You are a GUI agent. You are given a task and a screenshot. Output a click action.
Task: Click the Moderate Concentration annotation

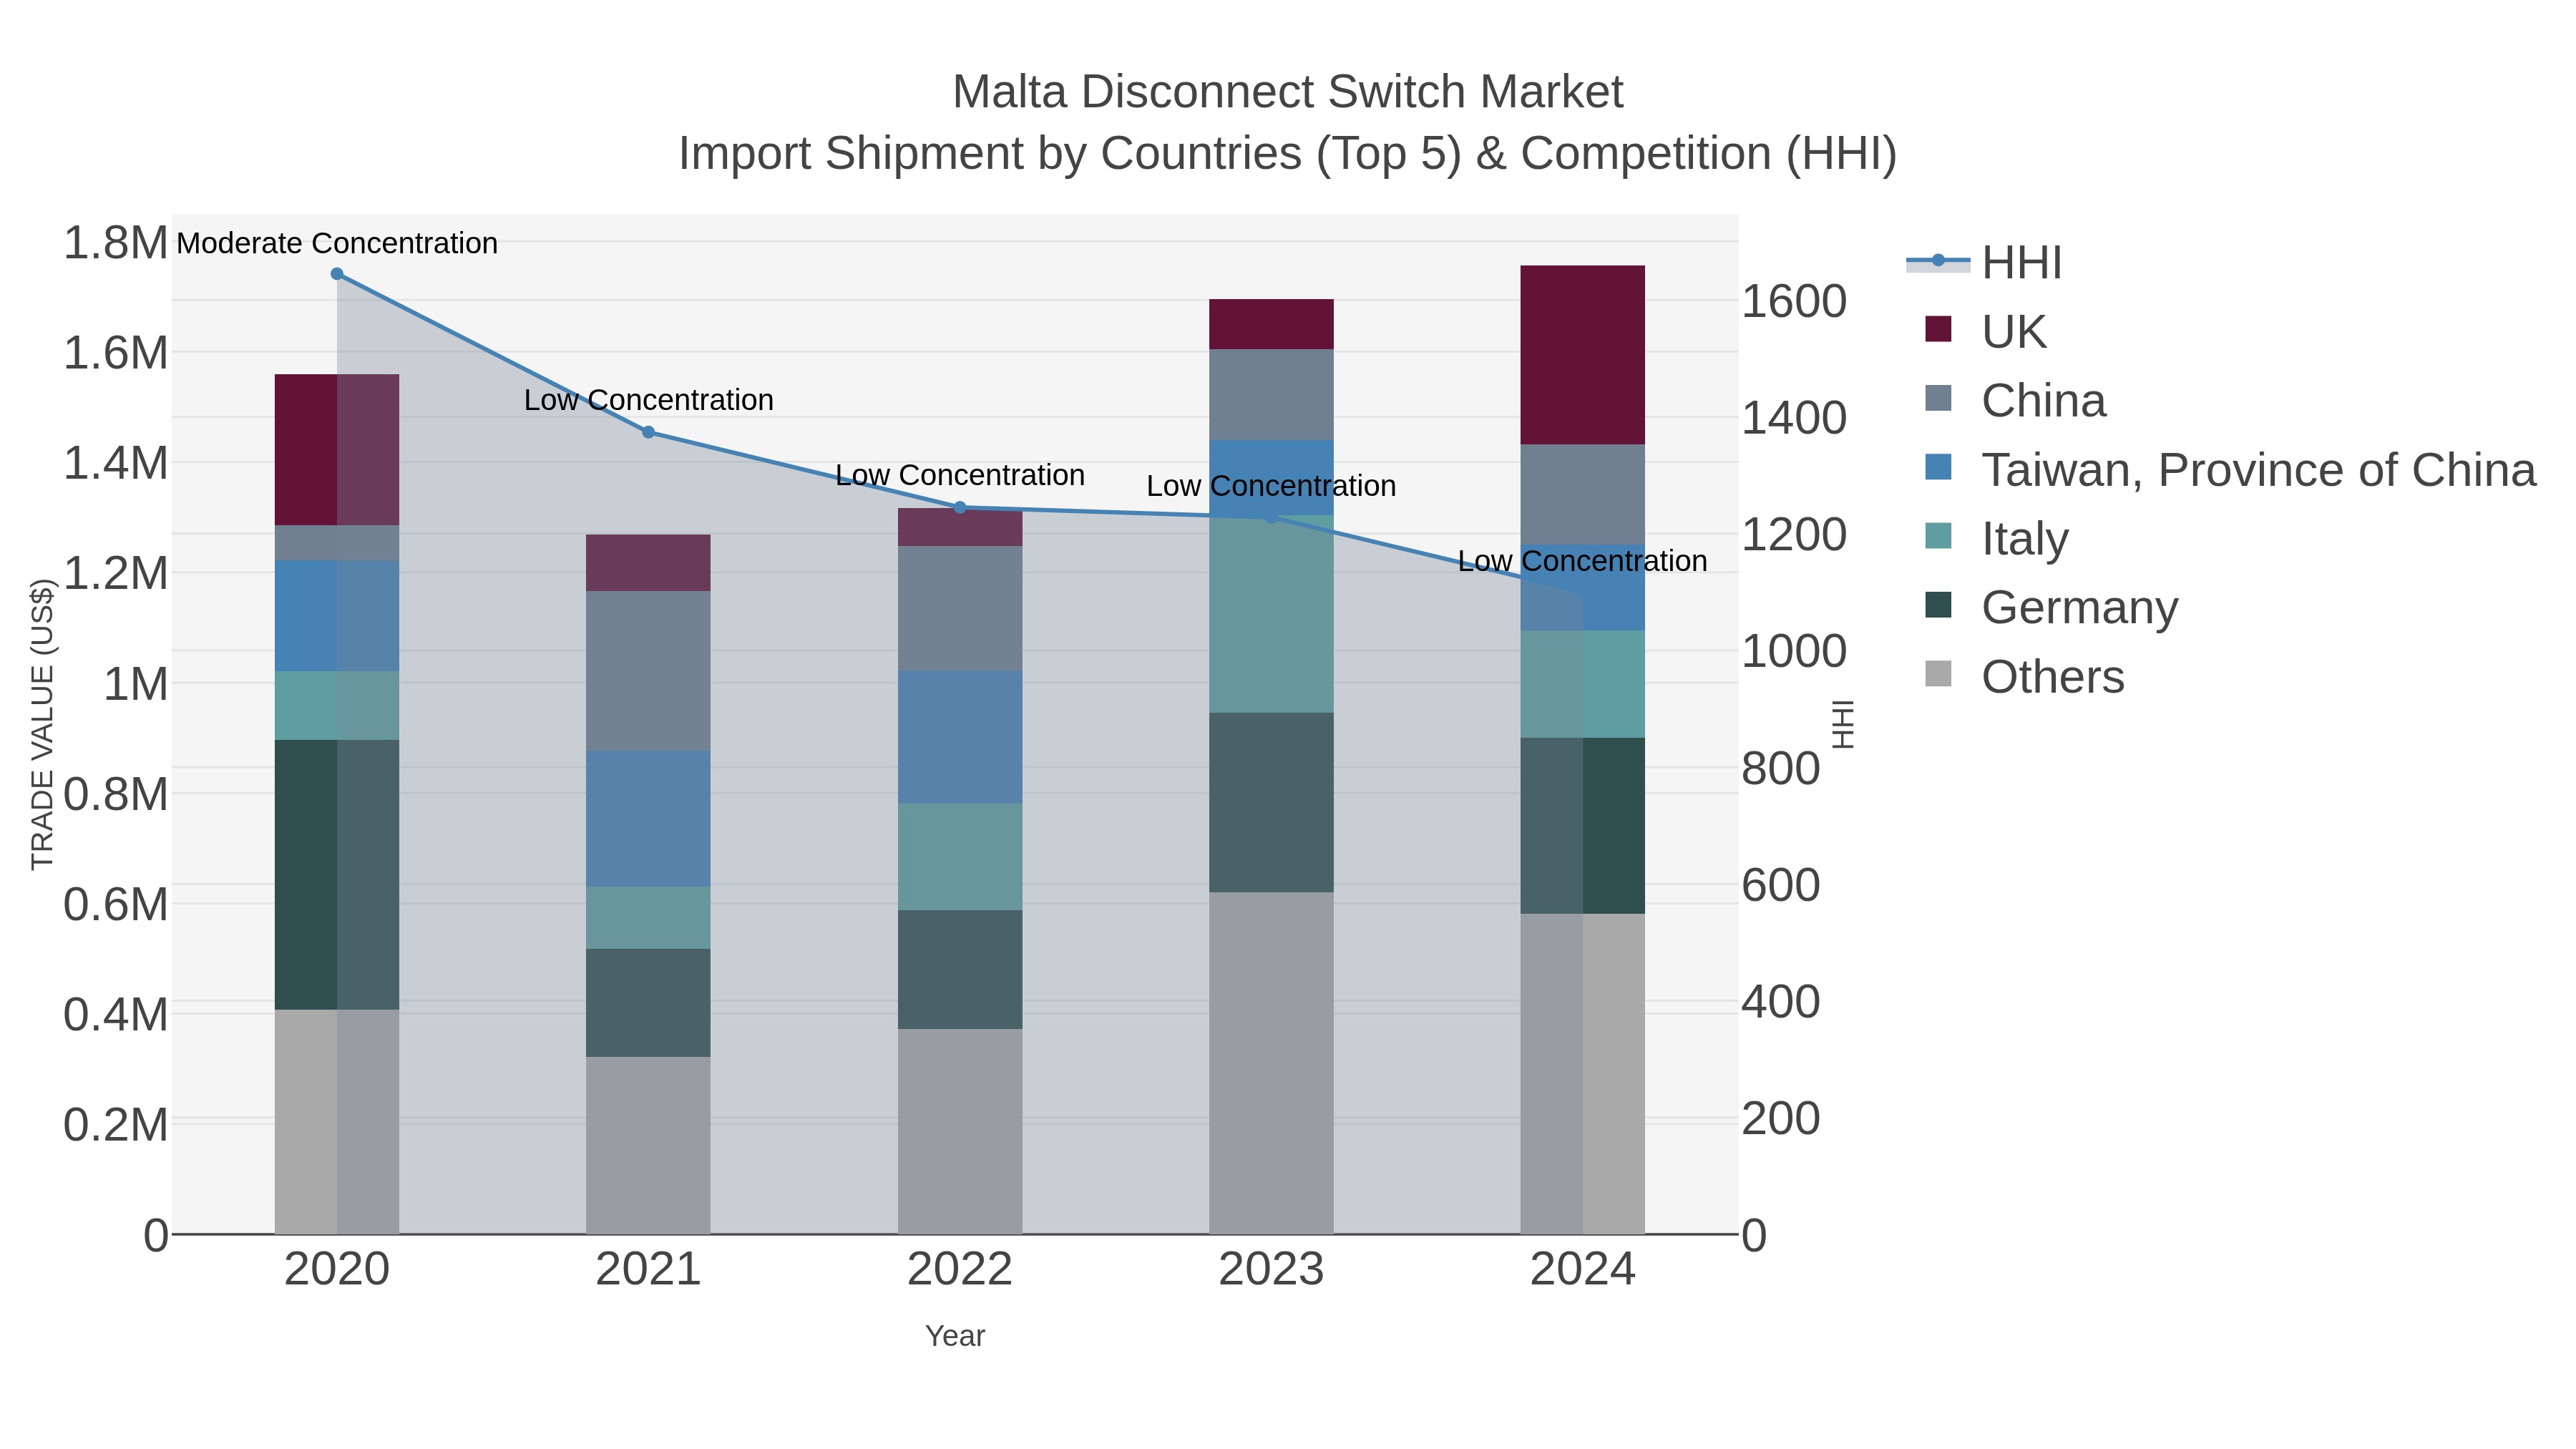(x=337, y=243)
